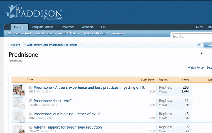Click date Jan 24, 2017

point(48,131)
